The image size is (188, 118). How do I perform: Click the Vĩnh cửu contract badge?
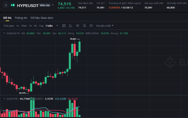point(45,5)
